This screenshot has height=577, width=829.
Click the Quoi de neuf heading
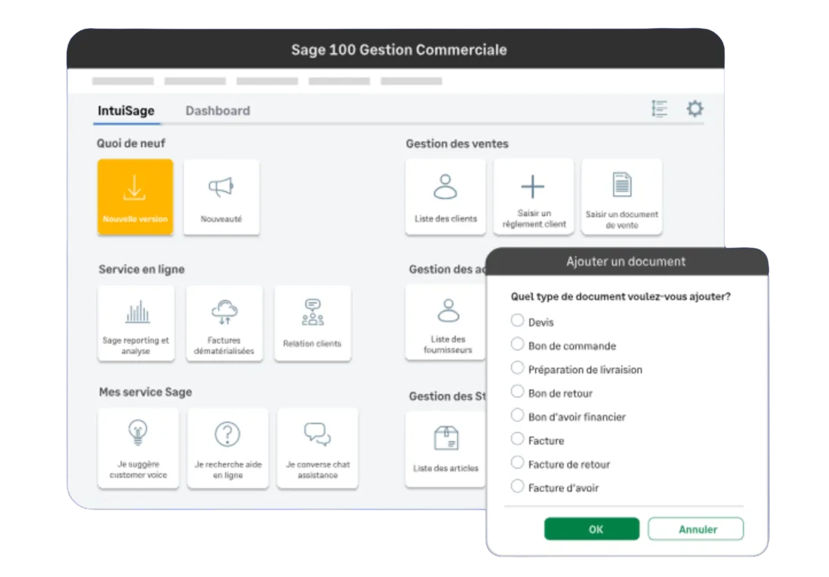131,143
